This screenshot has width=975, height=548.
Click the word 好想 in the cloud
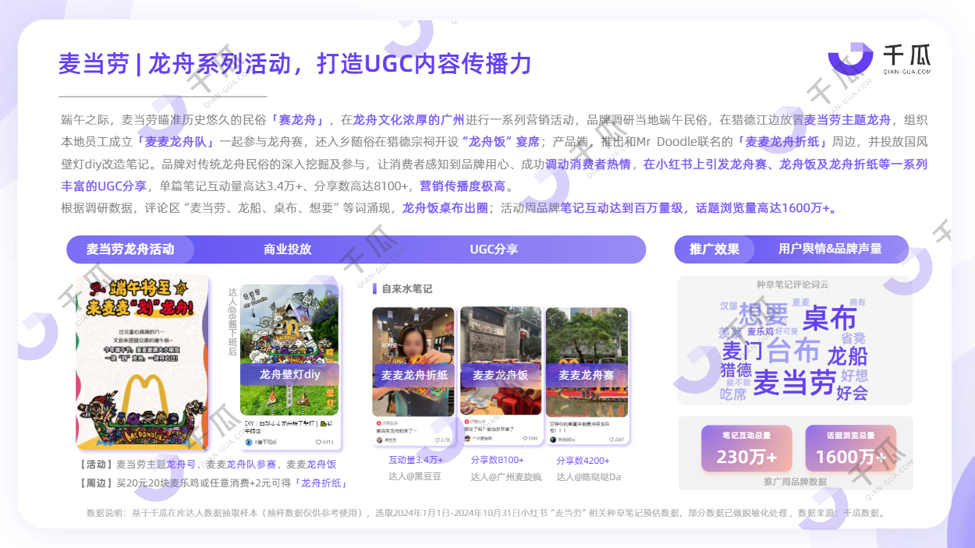click(856, 376)
